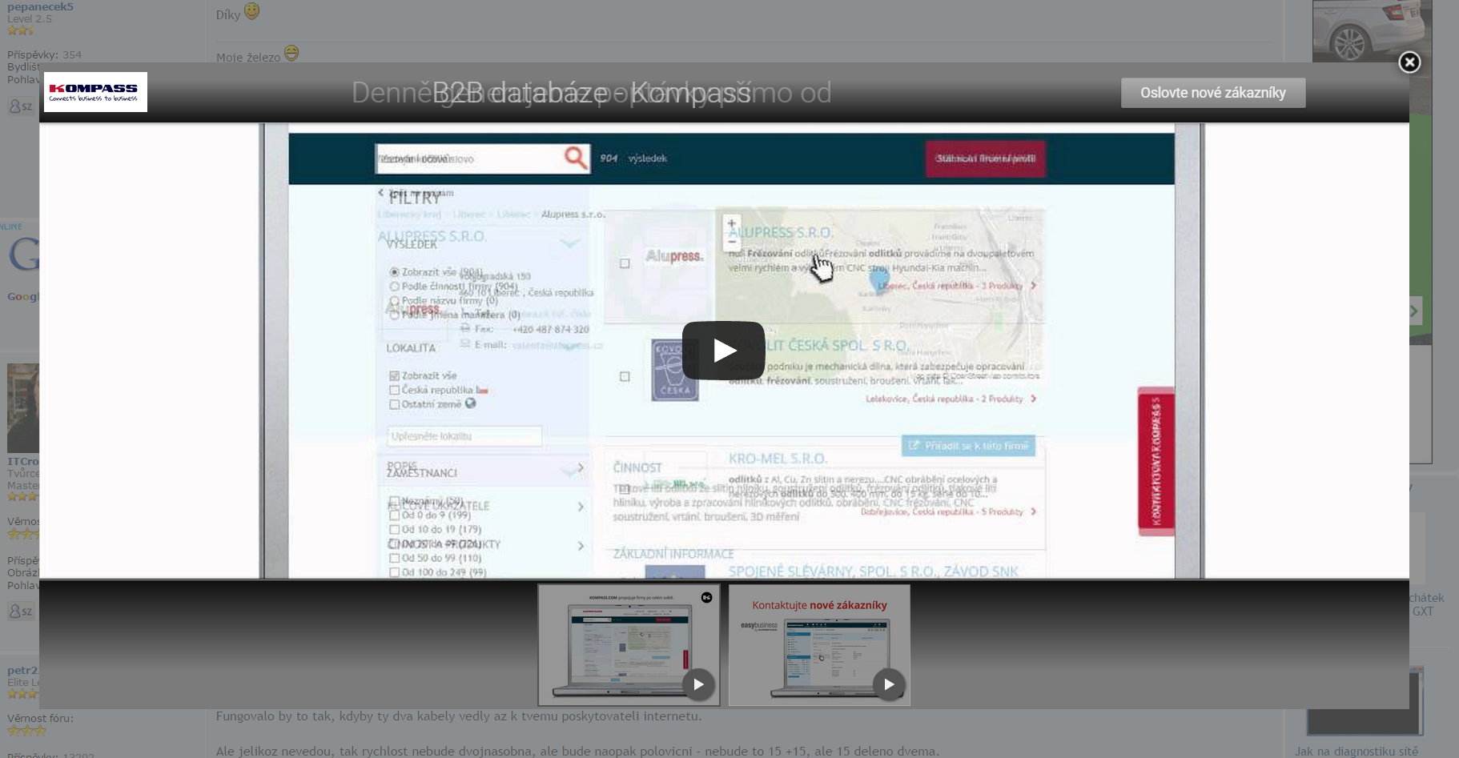Expand the Klíčové ukazatele section chevron
The width and height of the screenshot is (1459, 758).
click(x=581, y=507)
